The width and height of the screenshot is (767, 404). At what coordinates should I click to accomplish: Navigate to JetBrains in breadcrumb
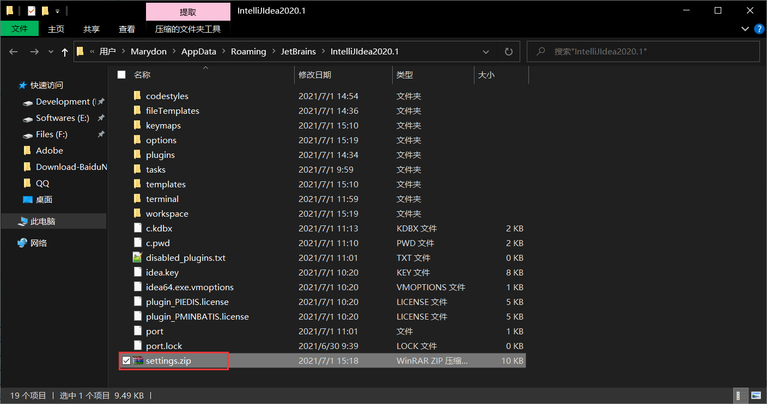[x=299, y=52]
